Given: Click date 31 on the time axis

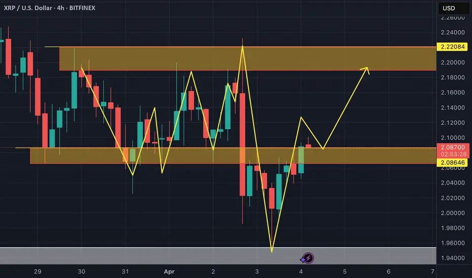Looking at the screenshot, I should click(x=125, y=272).
